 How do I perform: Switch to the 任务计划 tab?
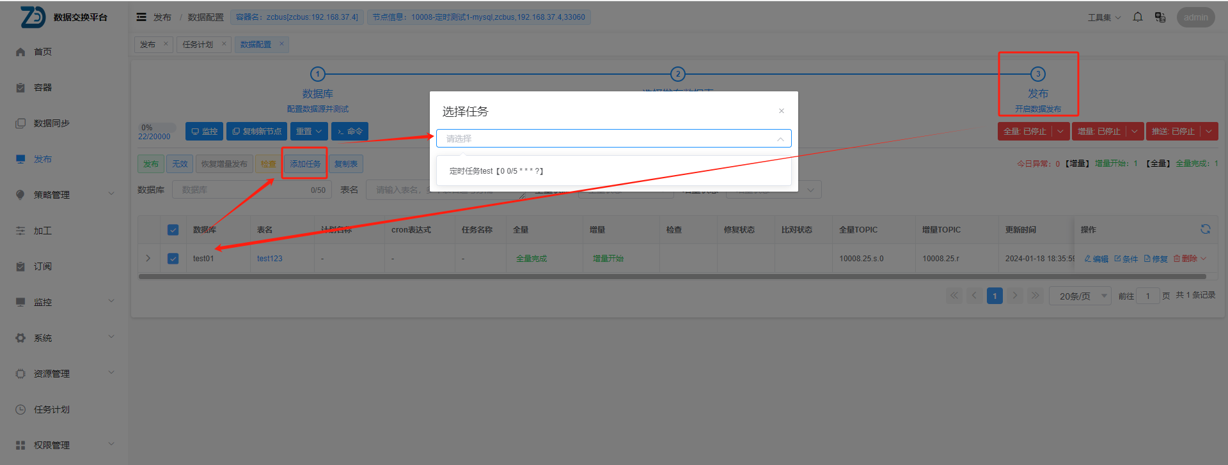198,44
